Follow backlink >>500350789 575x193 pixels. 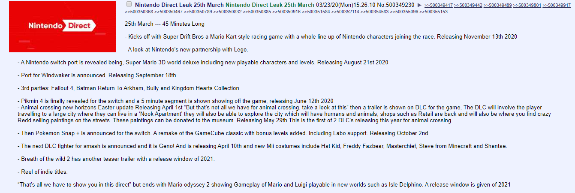pos(198,12)
